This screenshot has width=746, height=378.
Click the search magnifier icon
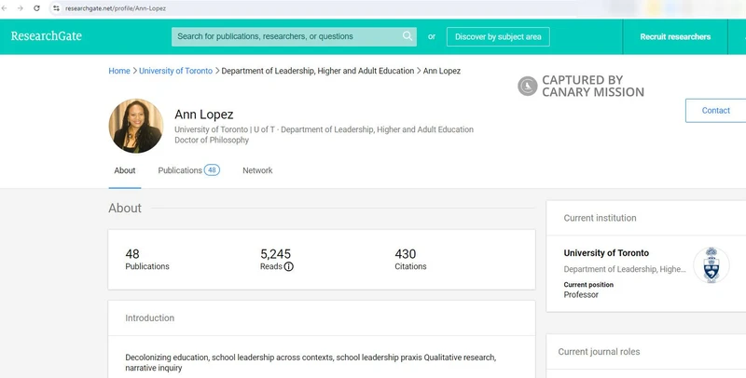pos(408,36)
